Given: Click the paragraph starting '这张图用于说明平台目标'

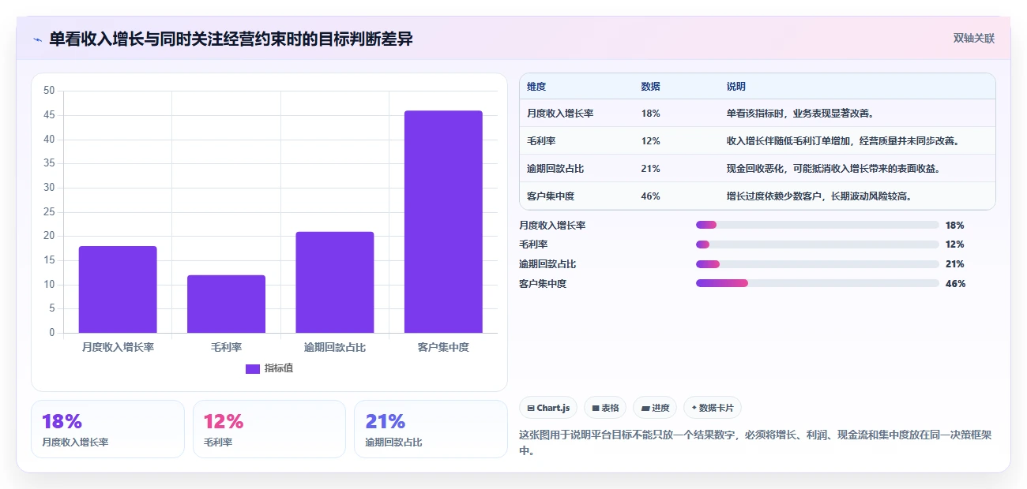Looking at the screenshot, I should (x=755, y=443).
